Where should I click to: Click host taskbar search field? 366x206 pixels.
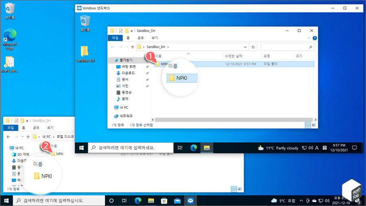[x=58, y=201]
